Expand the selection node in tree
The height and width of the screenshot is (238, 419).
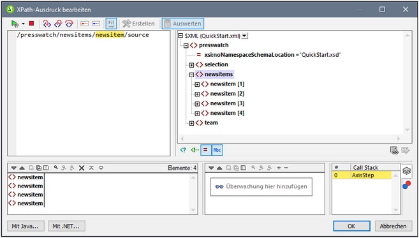(191, 65)
